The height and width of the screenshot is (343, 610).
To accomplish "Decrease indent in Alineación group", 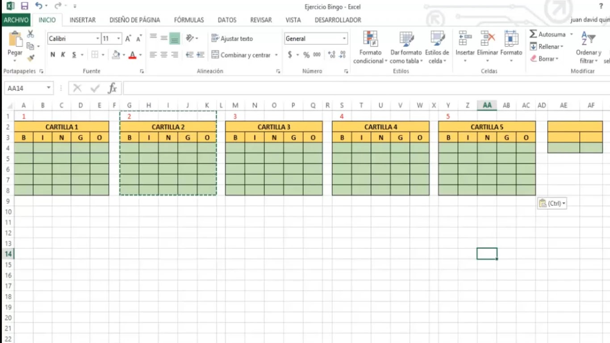I will pos(189,55).
